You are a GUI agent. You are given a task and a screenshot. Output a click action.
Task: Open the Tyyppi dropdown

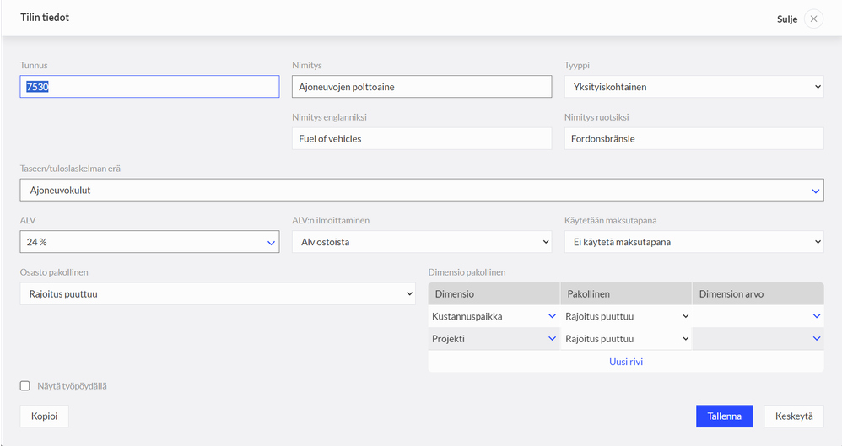694,87
